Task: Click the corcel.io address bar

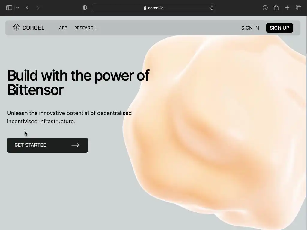Action: tap(153, 8)
